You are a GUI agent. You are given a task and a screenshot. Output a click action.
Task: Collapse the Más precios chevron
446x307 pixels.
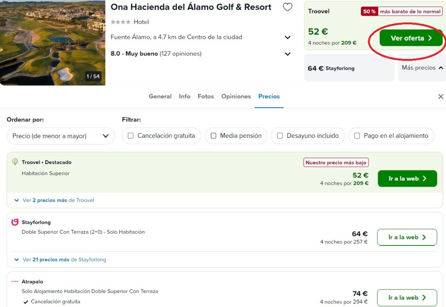tap(441, 68)
